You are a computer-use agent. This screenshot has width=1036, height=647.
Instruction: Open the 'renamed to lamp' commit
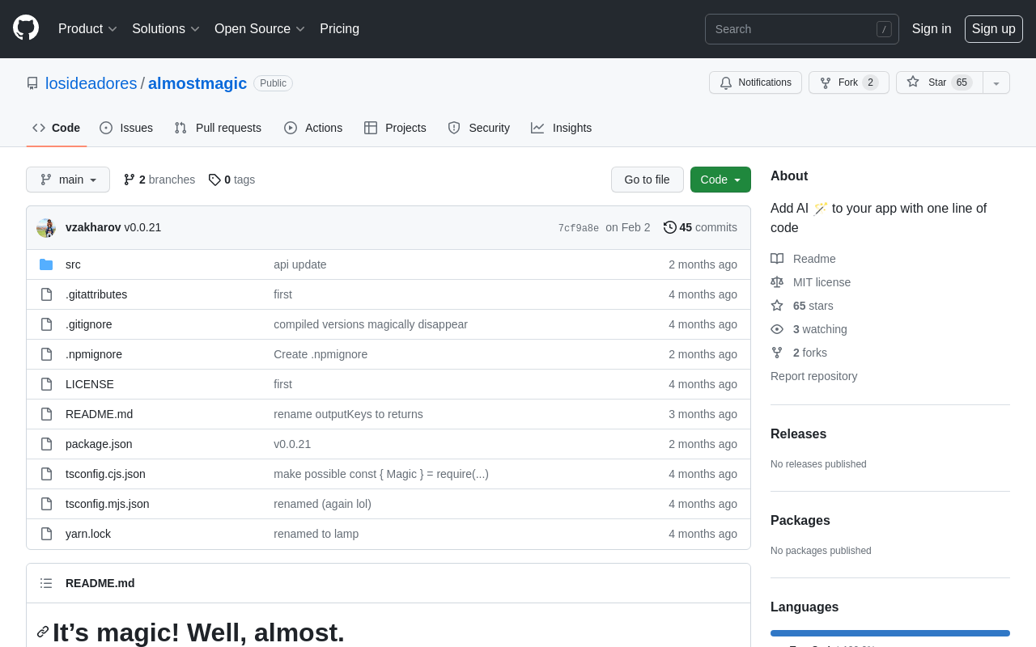[316, 534]
